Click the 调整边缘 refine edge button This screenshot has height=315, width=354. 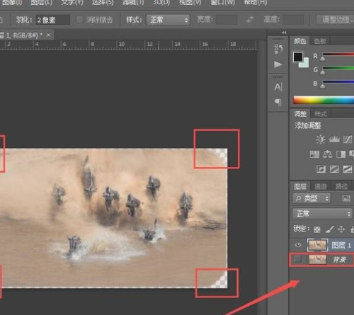click(x=336, y=20)
